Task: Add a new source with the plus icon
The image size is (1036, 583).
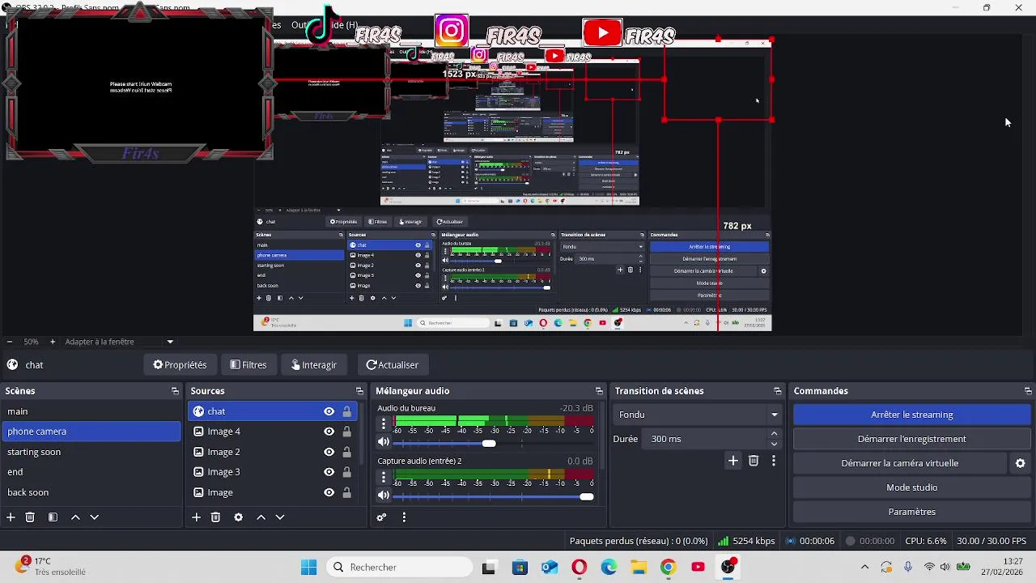Action: pos(196,517)
